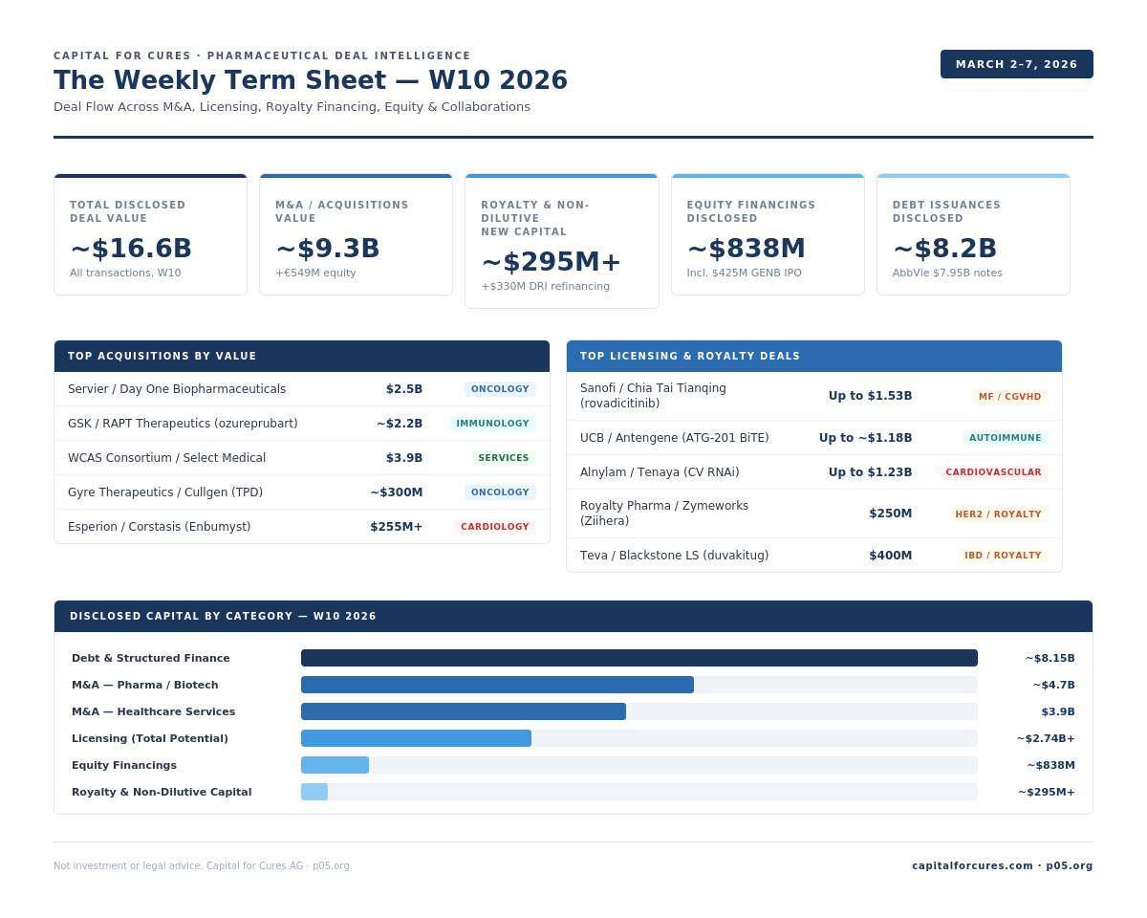
Task: Click the Immunology tag for GSK / RAPT
Action: point(492,424)
